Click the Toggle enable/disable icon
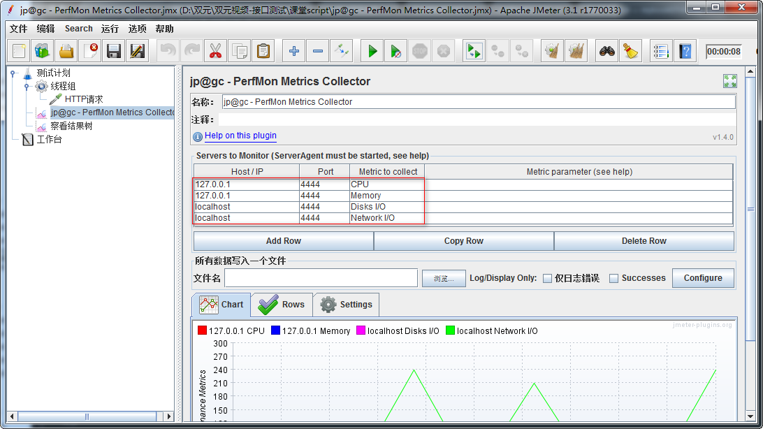Screen dimensions: 763x429 point(342,51)
